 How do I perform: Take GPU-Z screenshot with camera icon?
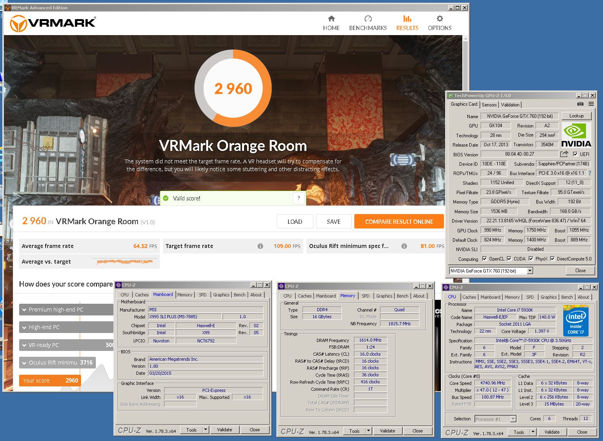coord(580,104)
